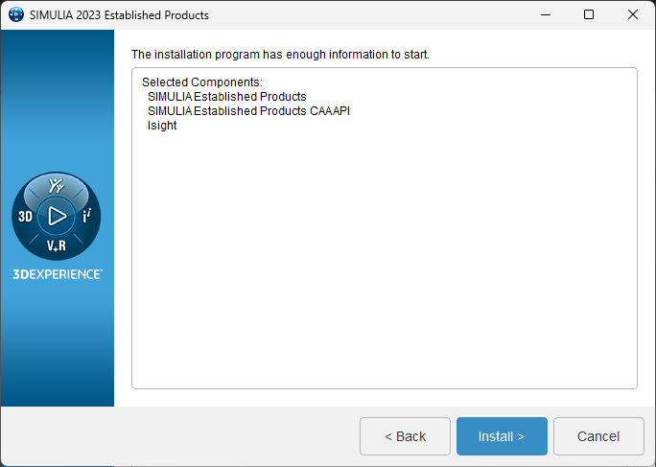Click the information 'i' quadrant of compass
Image resolution: width=656 pixels, height=467 pixels.
tap(86, 216)
